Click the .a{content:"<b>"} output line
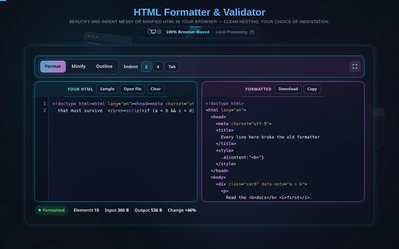 pyautogui.click(x=243, y=157)
